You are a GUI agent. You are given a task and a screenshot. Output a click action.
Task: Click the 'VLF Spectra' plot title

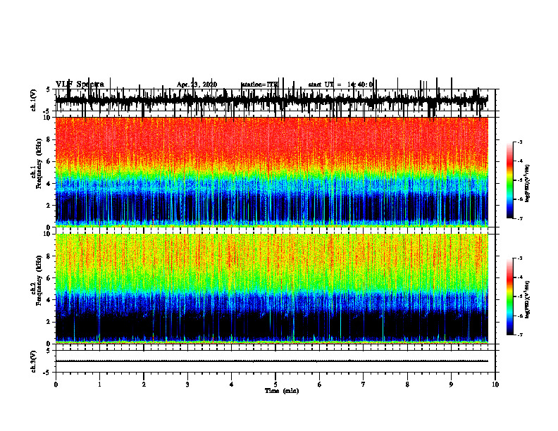click(x=80, y=85)
